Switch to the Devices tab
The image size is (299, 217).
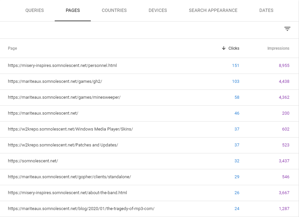click(157, 11)
